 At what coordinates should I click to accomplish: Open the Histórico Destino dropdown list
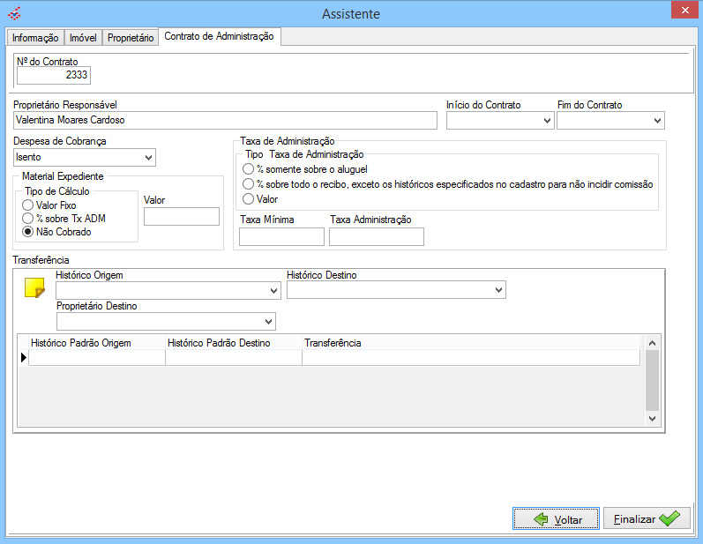[498, 290]
